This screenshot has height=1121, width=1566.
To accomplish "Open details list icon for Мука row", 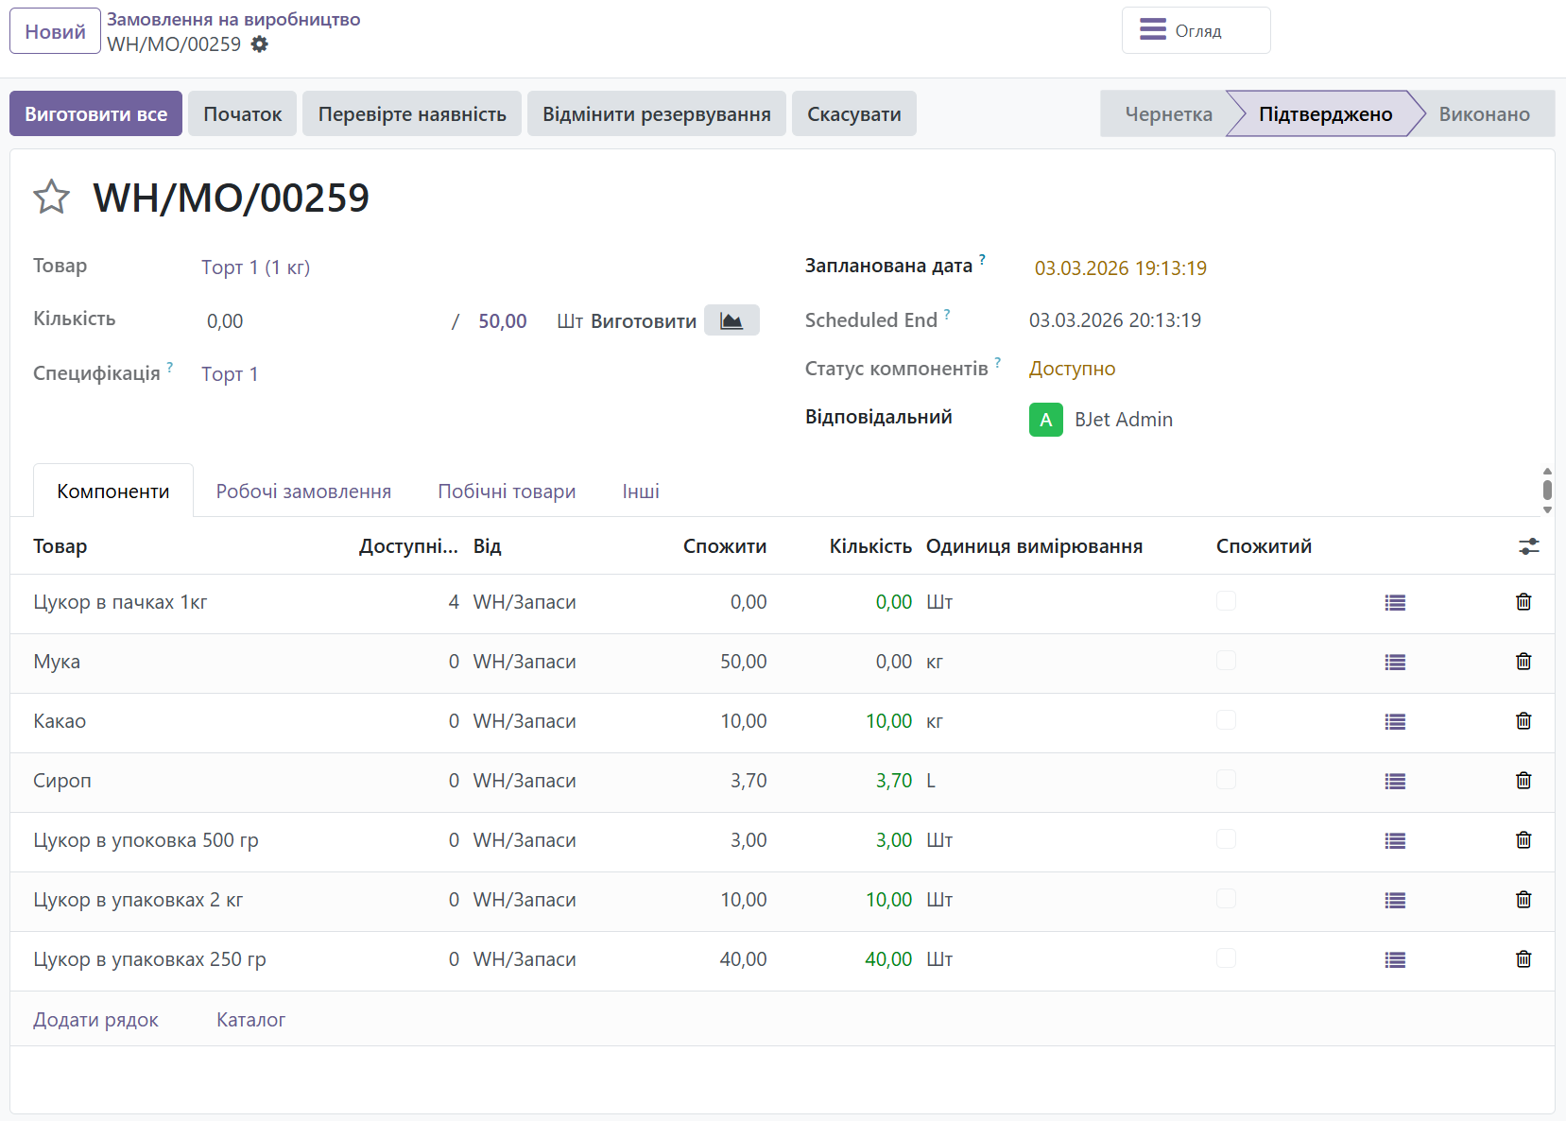I will coord(1394,662).
